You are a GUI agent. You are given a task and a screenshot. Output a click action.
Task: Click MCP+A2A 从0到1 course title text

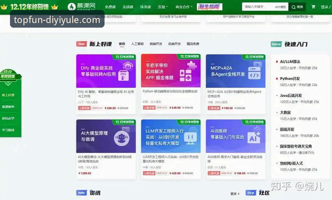(234, 94)
